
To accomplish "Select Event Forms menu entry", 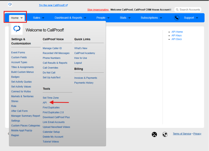I will [18, 53].
